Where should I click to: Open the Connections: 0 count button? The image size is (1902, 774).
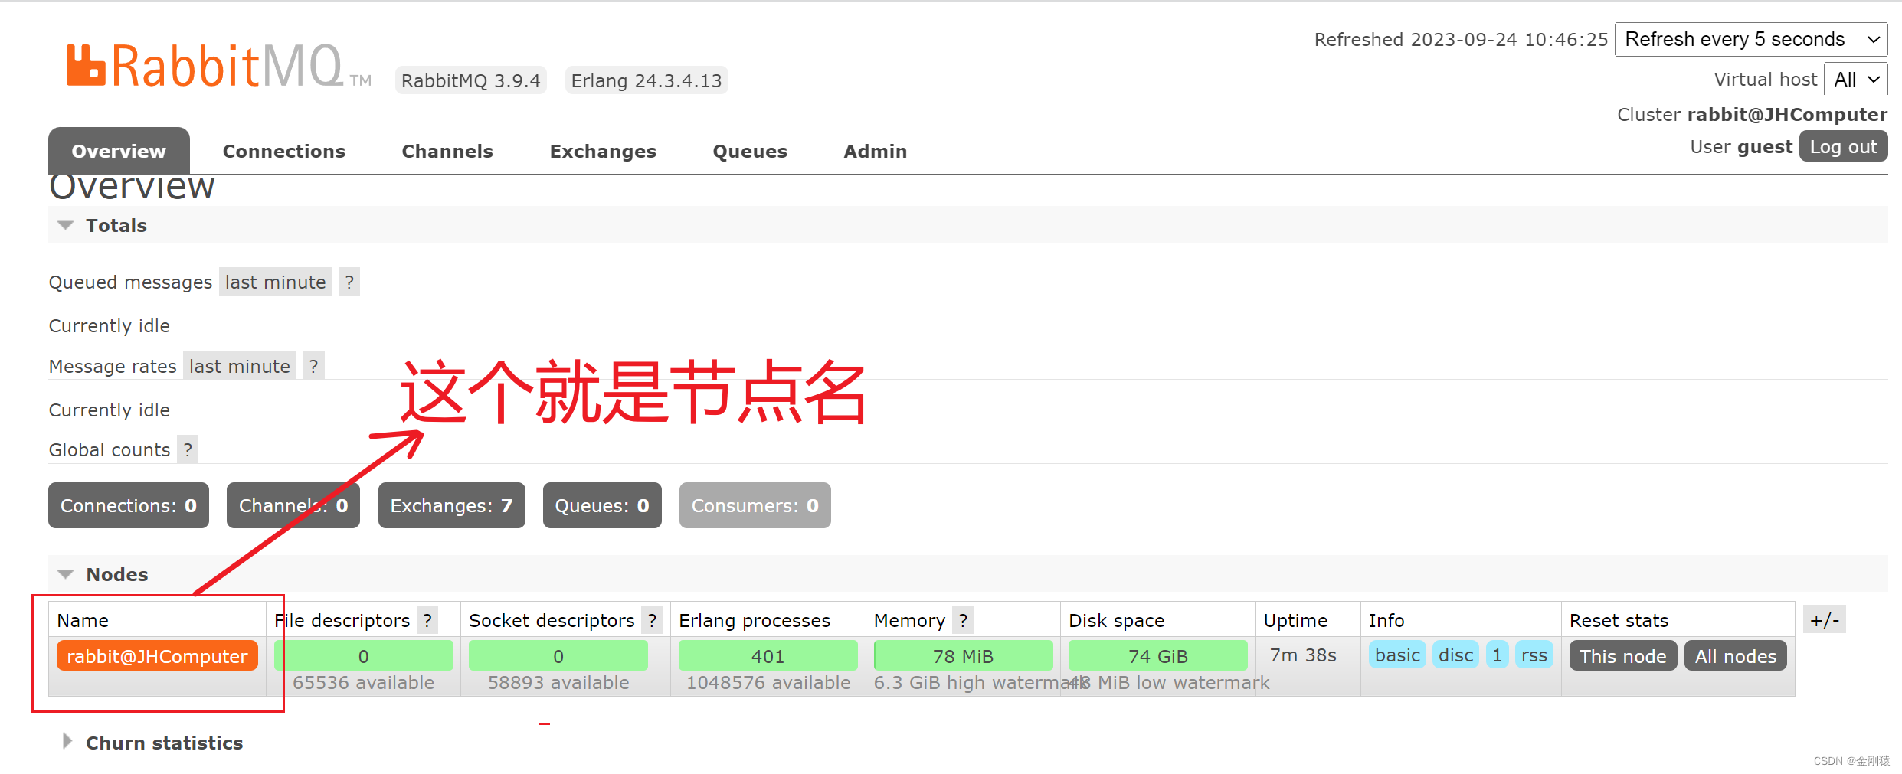pos(129,505)
